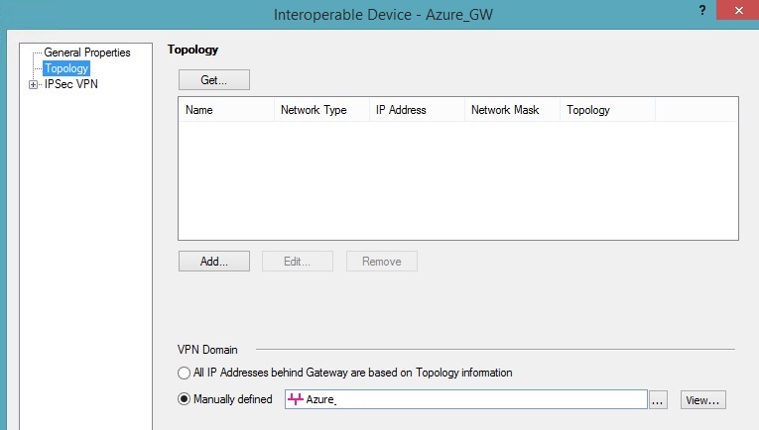
Task: Open help with the question mark icon
Action: pos(701,10)
